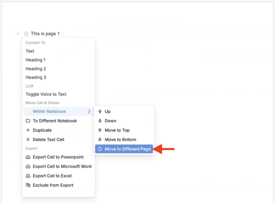Click the cloud icon for Export to Microsoft Word

pos(28,167)
